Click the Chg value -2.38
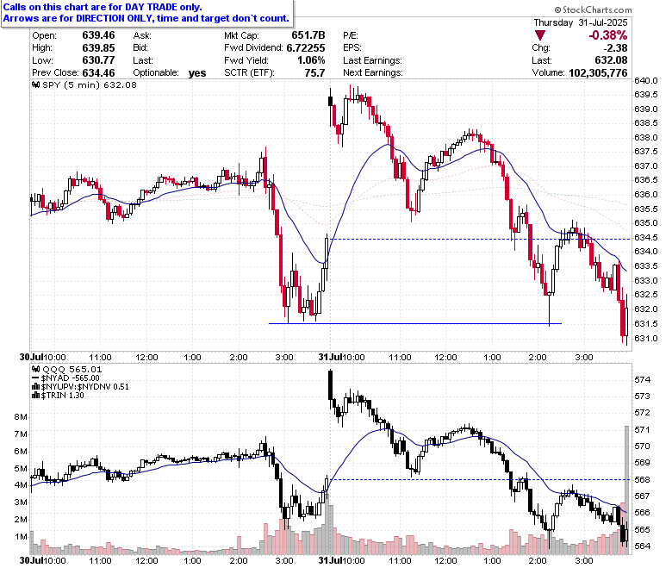672x568 pixels. [615, 48]
